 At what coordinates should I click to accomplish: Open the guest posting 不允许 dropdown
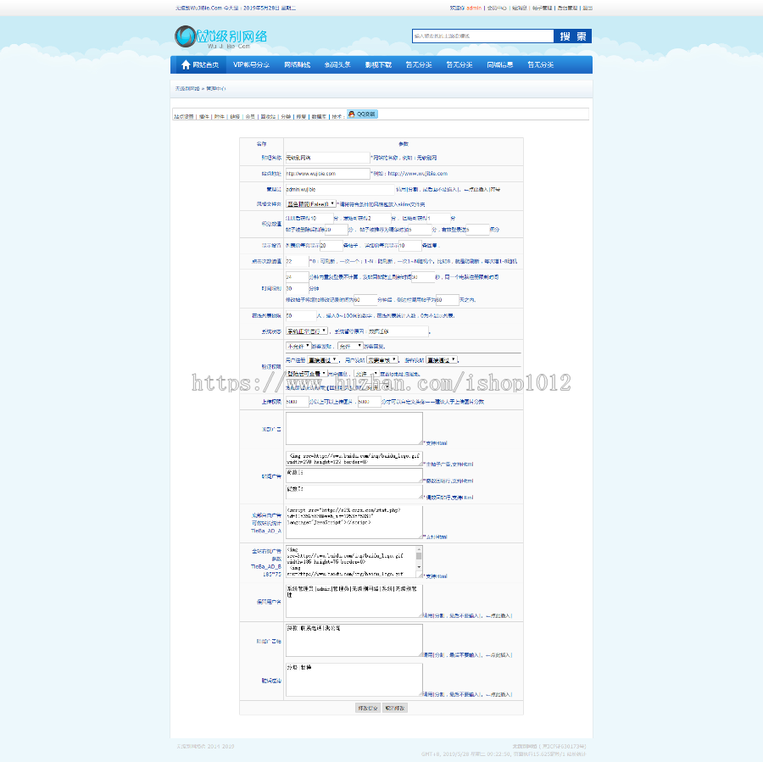point(298,346)
